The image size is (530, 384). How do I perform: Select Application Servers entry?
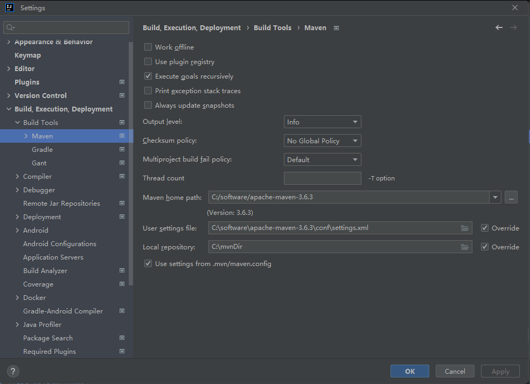point(53,257)
